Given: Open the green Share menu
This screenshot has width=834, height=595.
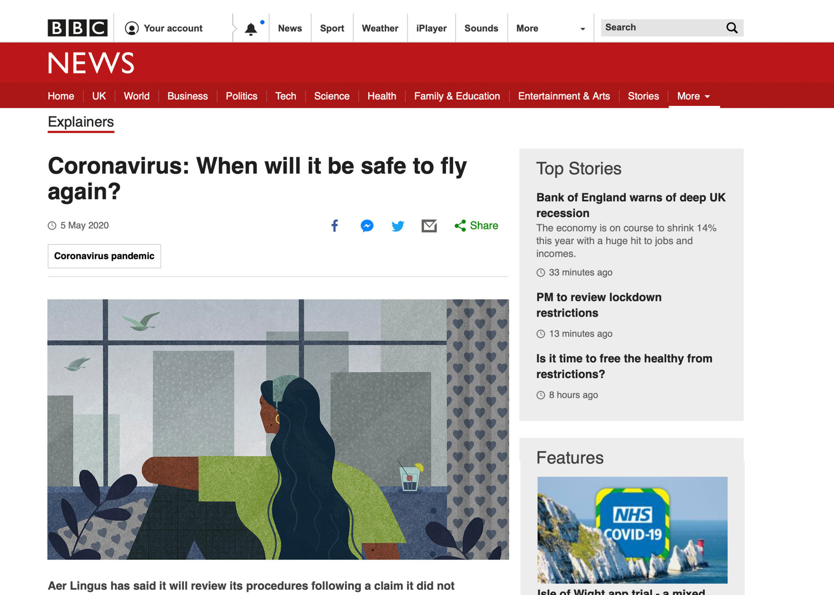Looking at the screenshot, I should (x=477, y=226).
